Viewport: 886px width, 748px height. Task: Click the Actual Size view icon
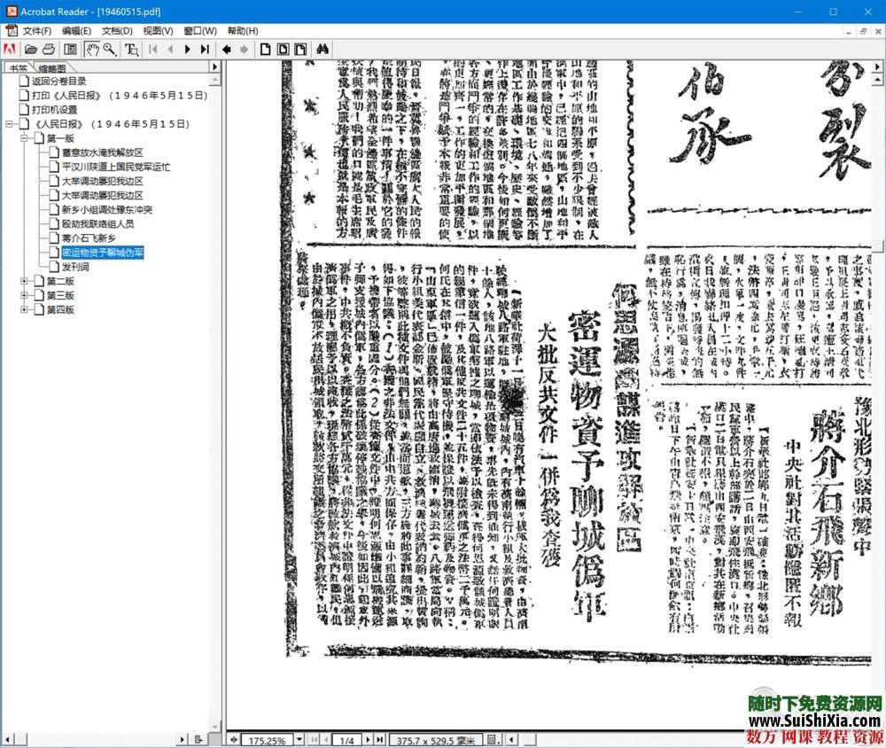tap(265, 49)
